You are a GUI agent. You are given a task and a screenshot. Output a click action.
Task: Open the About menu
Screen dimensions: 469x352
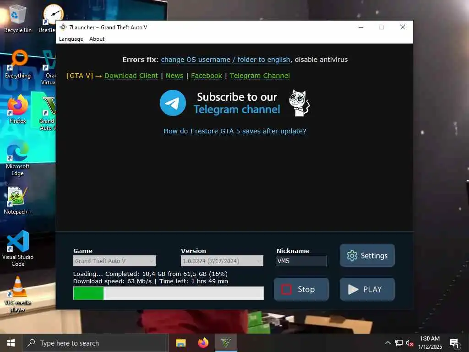[x=97, y=39]
